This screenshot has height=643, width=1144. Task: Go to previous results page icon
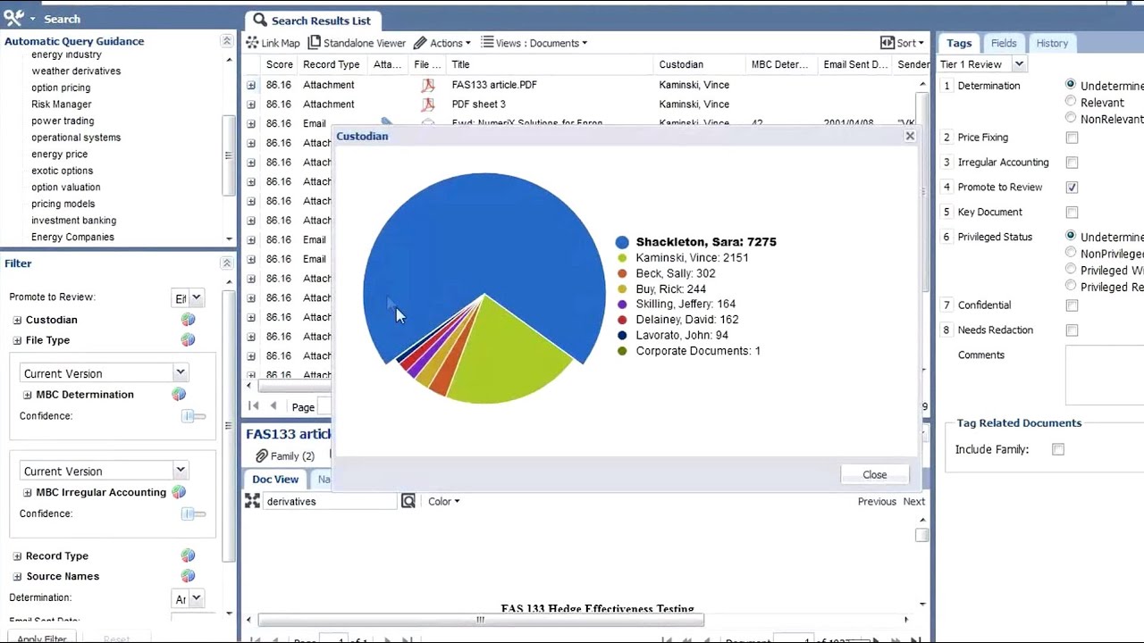click(273, 406)
